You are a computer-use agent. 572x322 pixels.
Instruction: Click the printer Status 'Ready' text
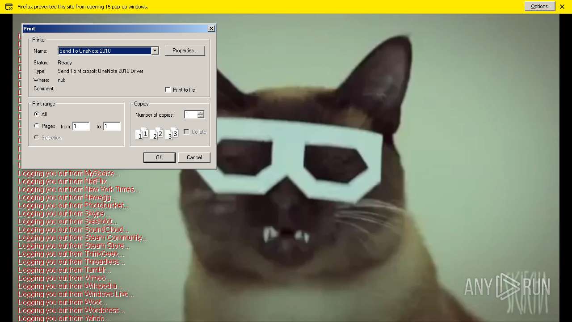[x=65, y=63]
